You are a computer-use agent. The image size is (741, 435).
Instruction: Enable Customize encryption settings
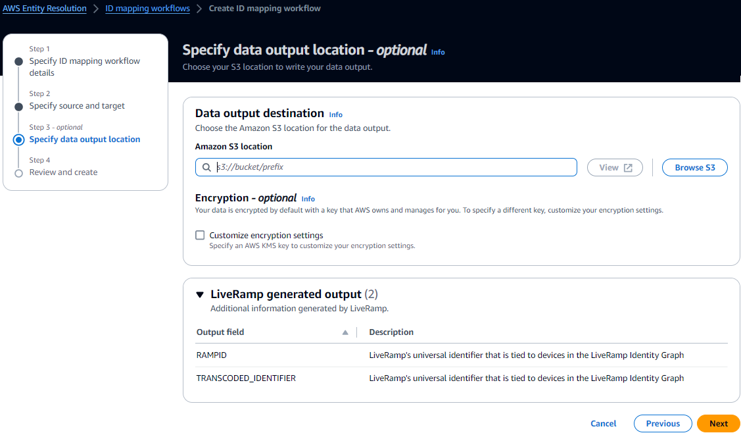pyautogui.click(x=200, y=235)
